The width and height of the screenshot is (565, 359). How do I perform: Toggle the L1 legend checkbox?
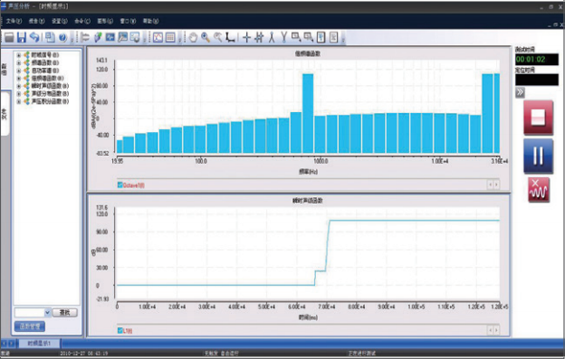(x=120, y=330)
